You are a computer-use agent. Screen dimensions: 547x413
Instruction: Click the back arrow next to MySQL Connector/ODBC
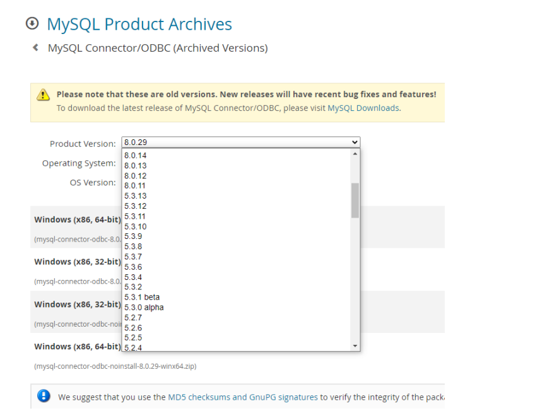click(35, 48)
